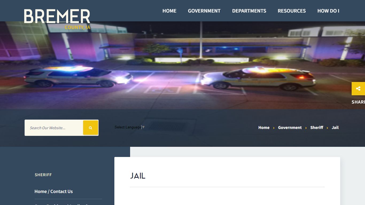Expand the Select Language dropdown
Image resolution: width=365 pixels, height=205 pixels.
tap(130, 127)
